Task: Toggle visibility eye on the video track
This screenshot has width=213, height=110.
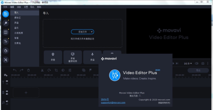Action: 7,91
